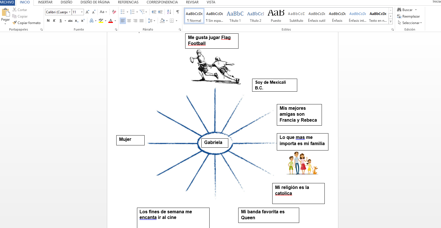This screenshot has width=441, height=228.
Task: Open the Seleccionar menu
Action: pyautogui.click(x=410, y=23)
